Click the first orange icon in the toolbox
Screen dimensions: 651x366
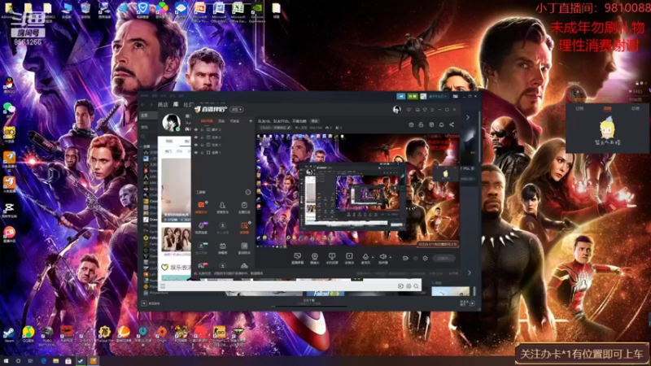click(x=201, y=207)
